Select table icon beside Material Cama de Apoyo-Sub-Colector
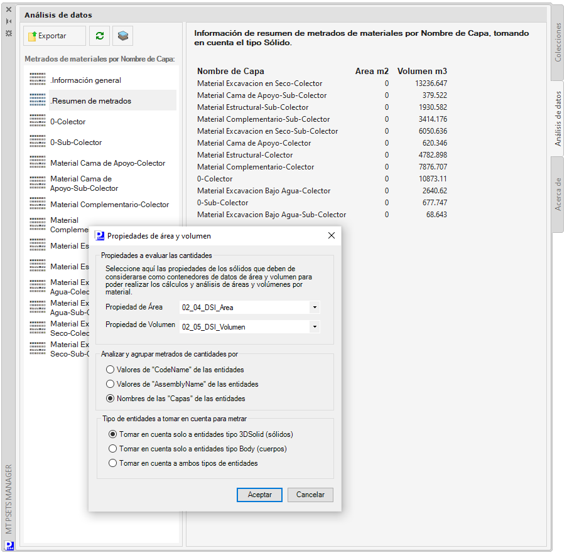This screenshot has height=553, width=567. pyautogui.click(x=38, y=183)
